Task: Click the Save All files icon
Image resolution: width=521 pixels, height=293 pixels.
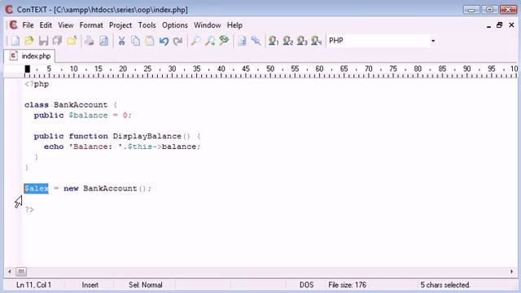Action: pos(58,41)
